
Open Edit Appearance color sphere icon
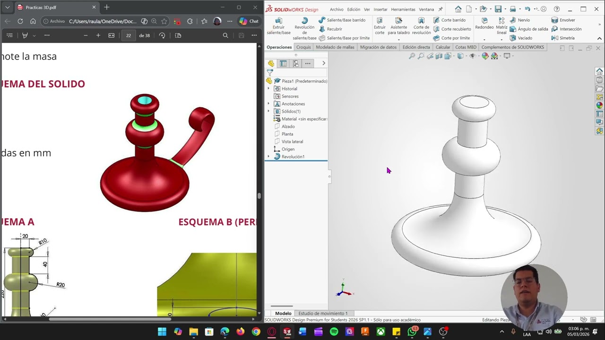pyautogui.click(x=485, y=56)
